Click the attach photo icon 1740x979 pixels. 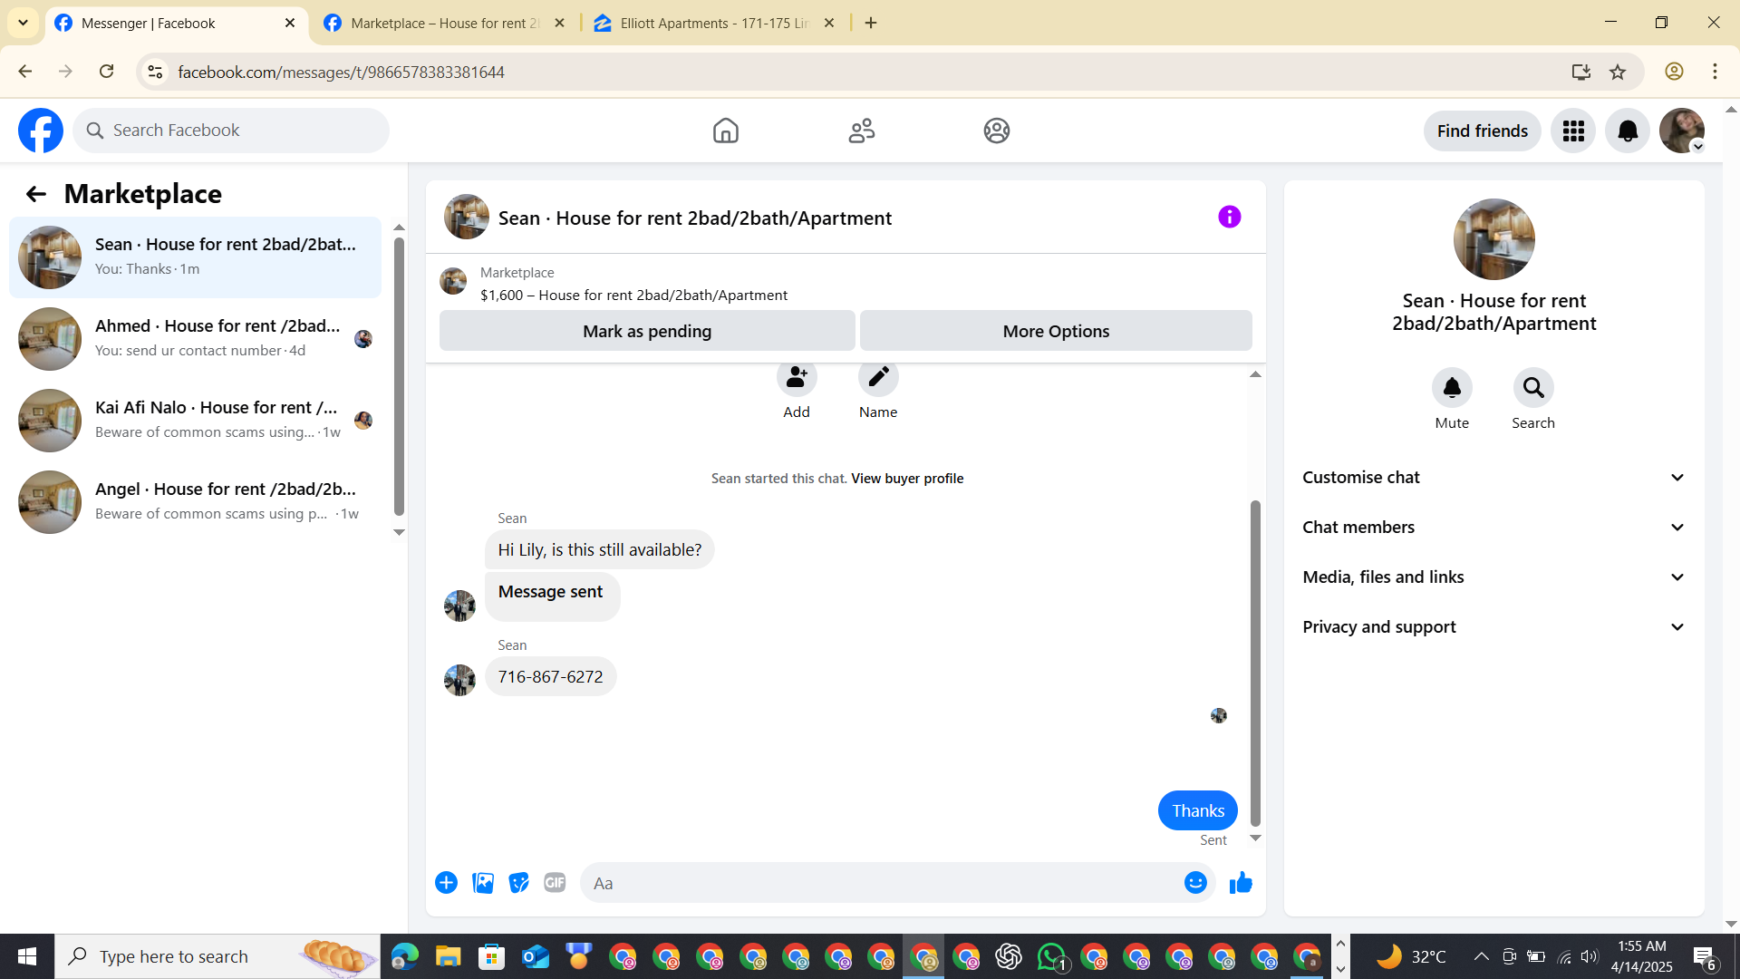(483, 882)
